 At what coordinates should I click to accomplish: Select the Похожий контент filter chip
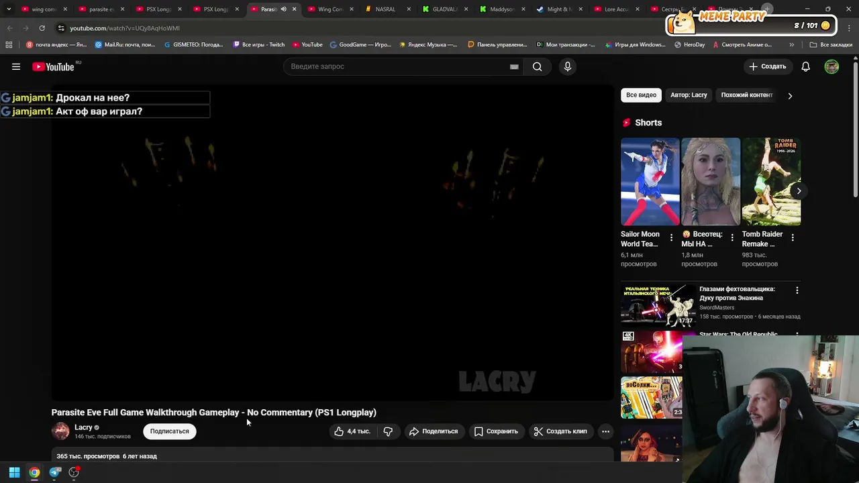(746, 95)
